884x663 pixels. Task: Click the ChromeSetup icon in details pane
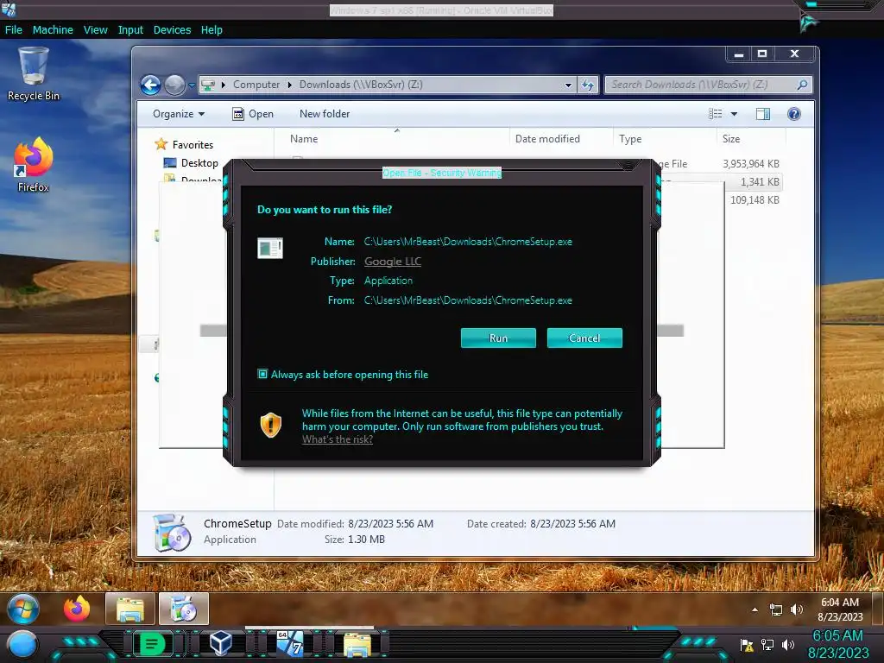[x=172, y=532]
